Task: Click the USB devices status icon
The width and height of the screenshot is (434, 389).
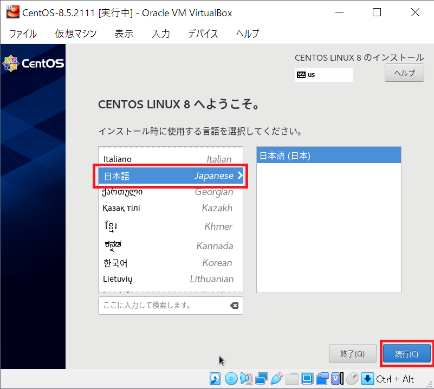Action: (x=276, y=378)
